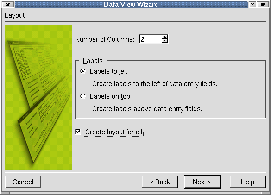The height and width of the screenshot is (195, 271).
Task: Click the Labels group box heading
Action: coord(93,61)
